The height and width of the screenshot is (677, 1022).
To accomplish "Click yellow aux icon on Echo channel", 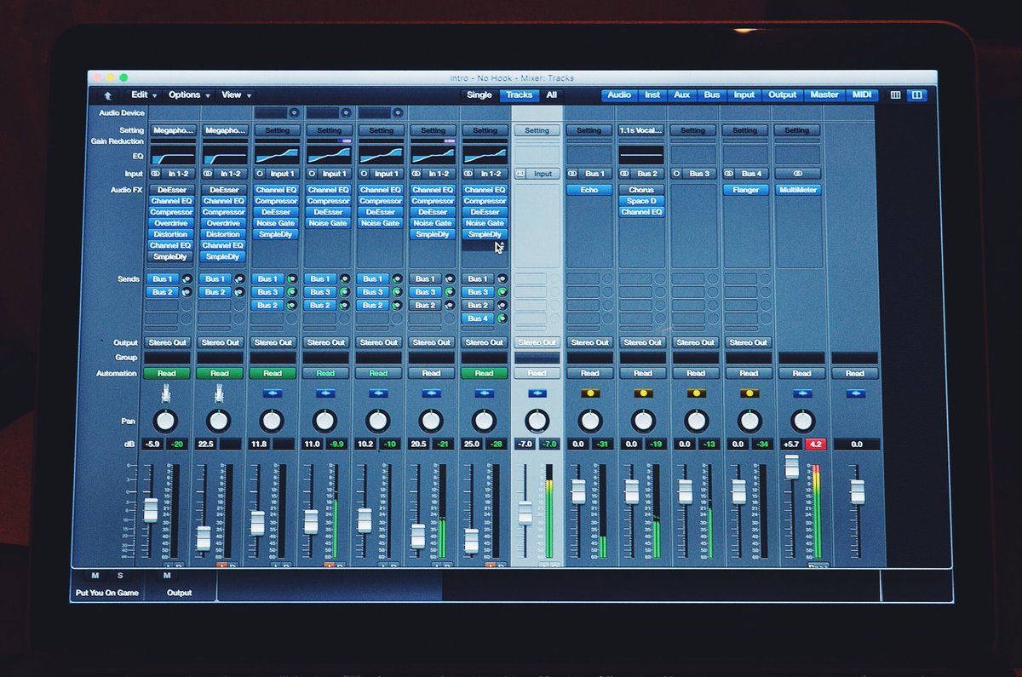I will click(x=590, y=393).
